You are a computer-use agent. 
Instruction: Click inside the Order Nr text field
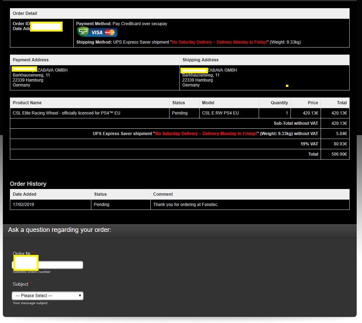tap(60, 265)
